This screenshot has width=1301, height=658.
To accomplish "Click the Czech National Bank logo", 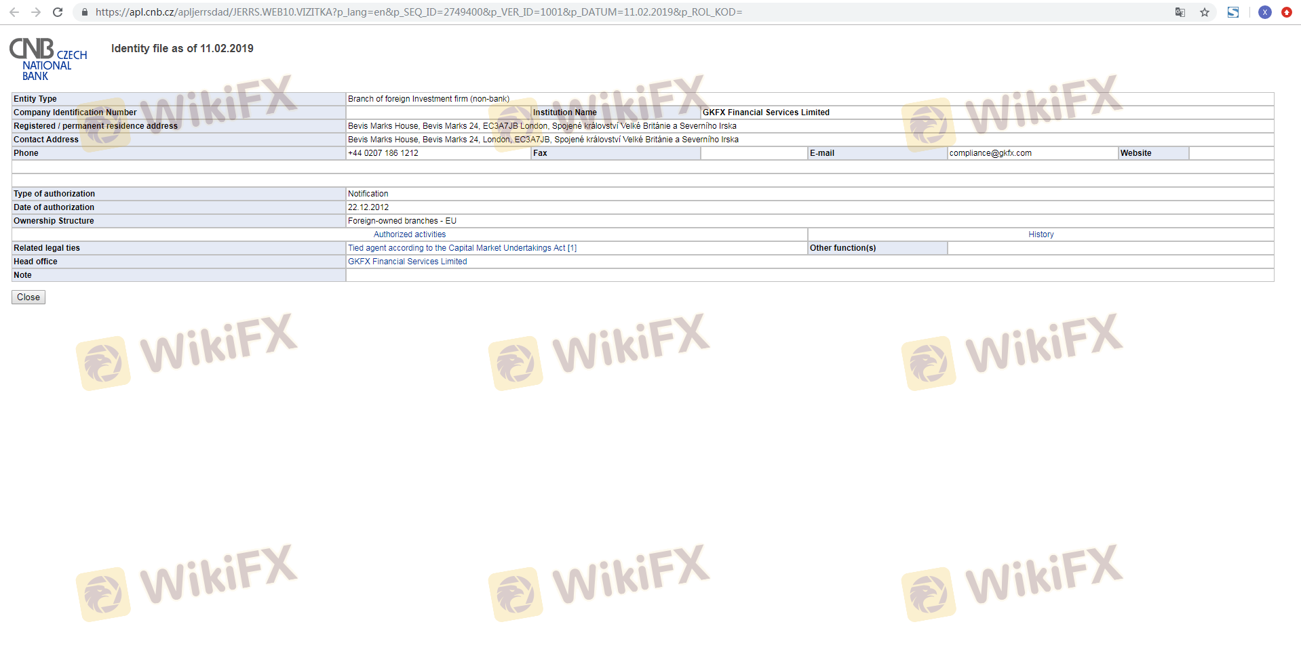I will pyautogui.click(x=48, y=59).
